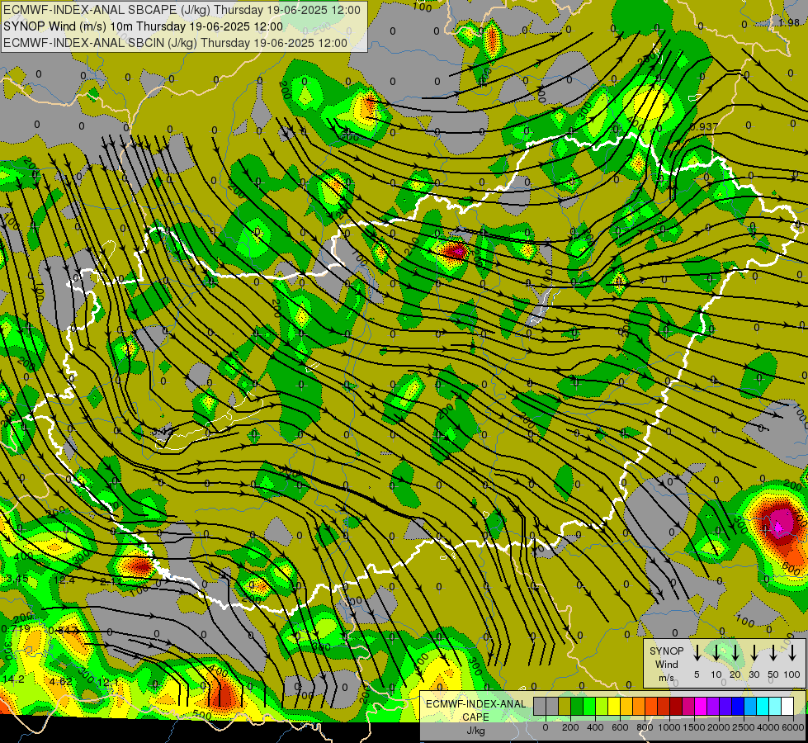This screenshot has width=808, height=743.
Task: Click the SBCAPE title line in header box
Action: [x=182, y=10]
